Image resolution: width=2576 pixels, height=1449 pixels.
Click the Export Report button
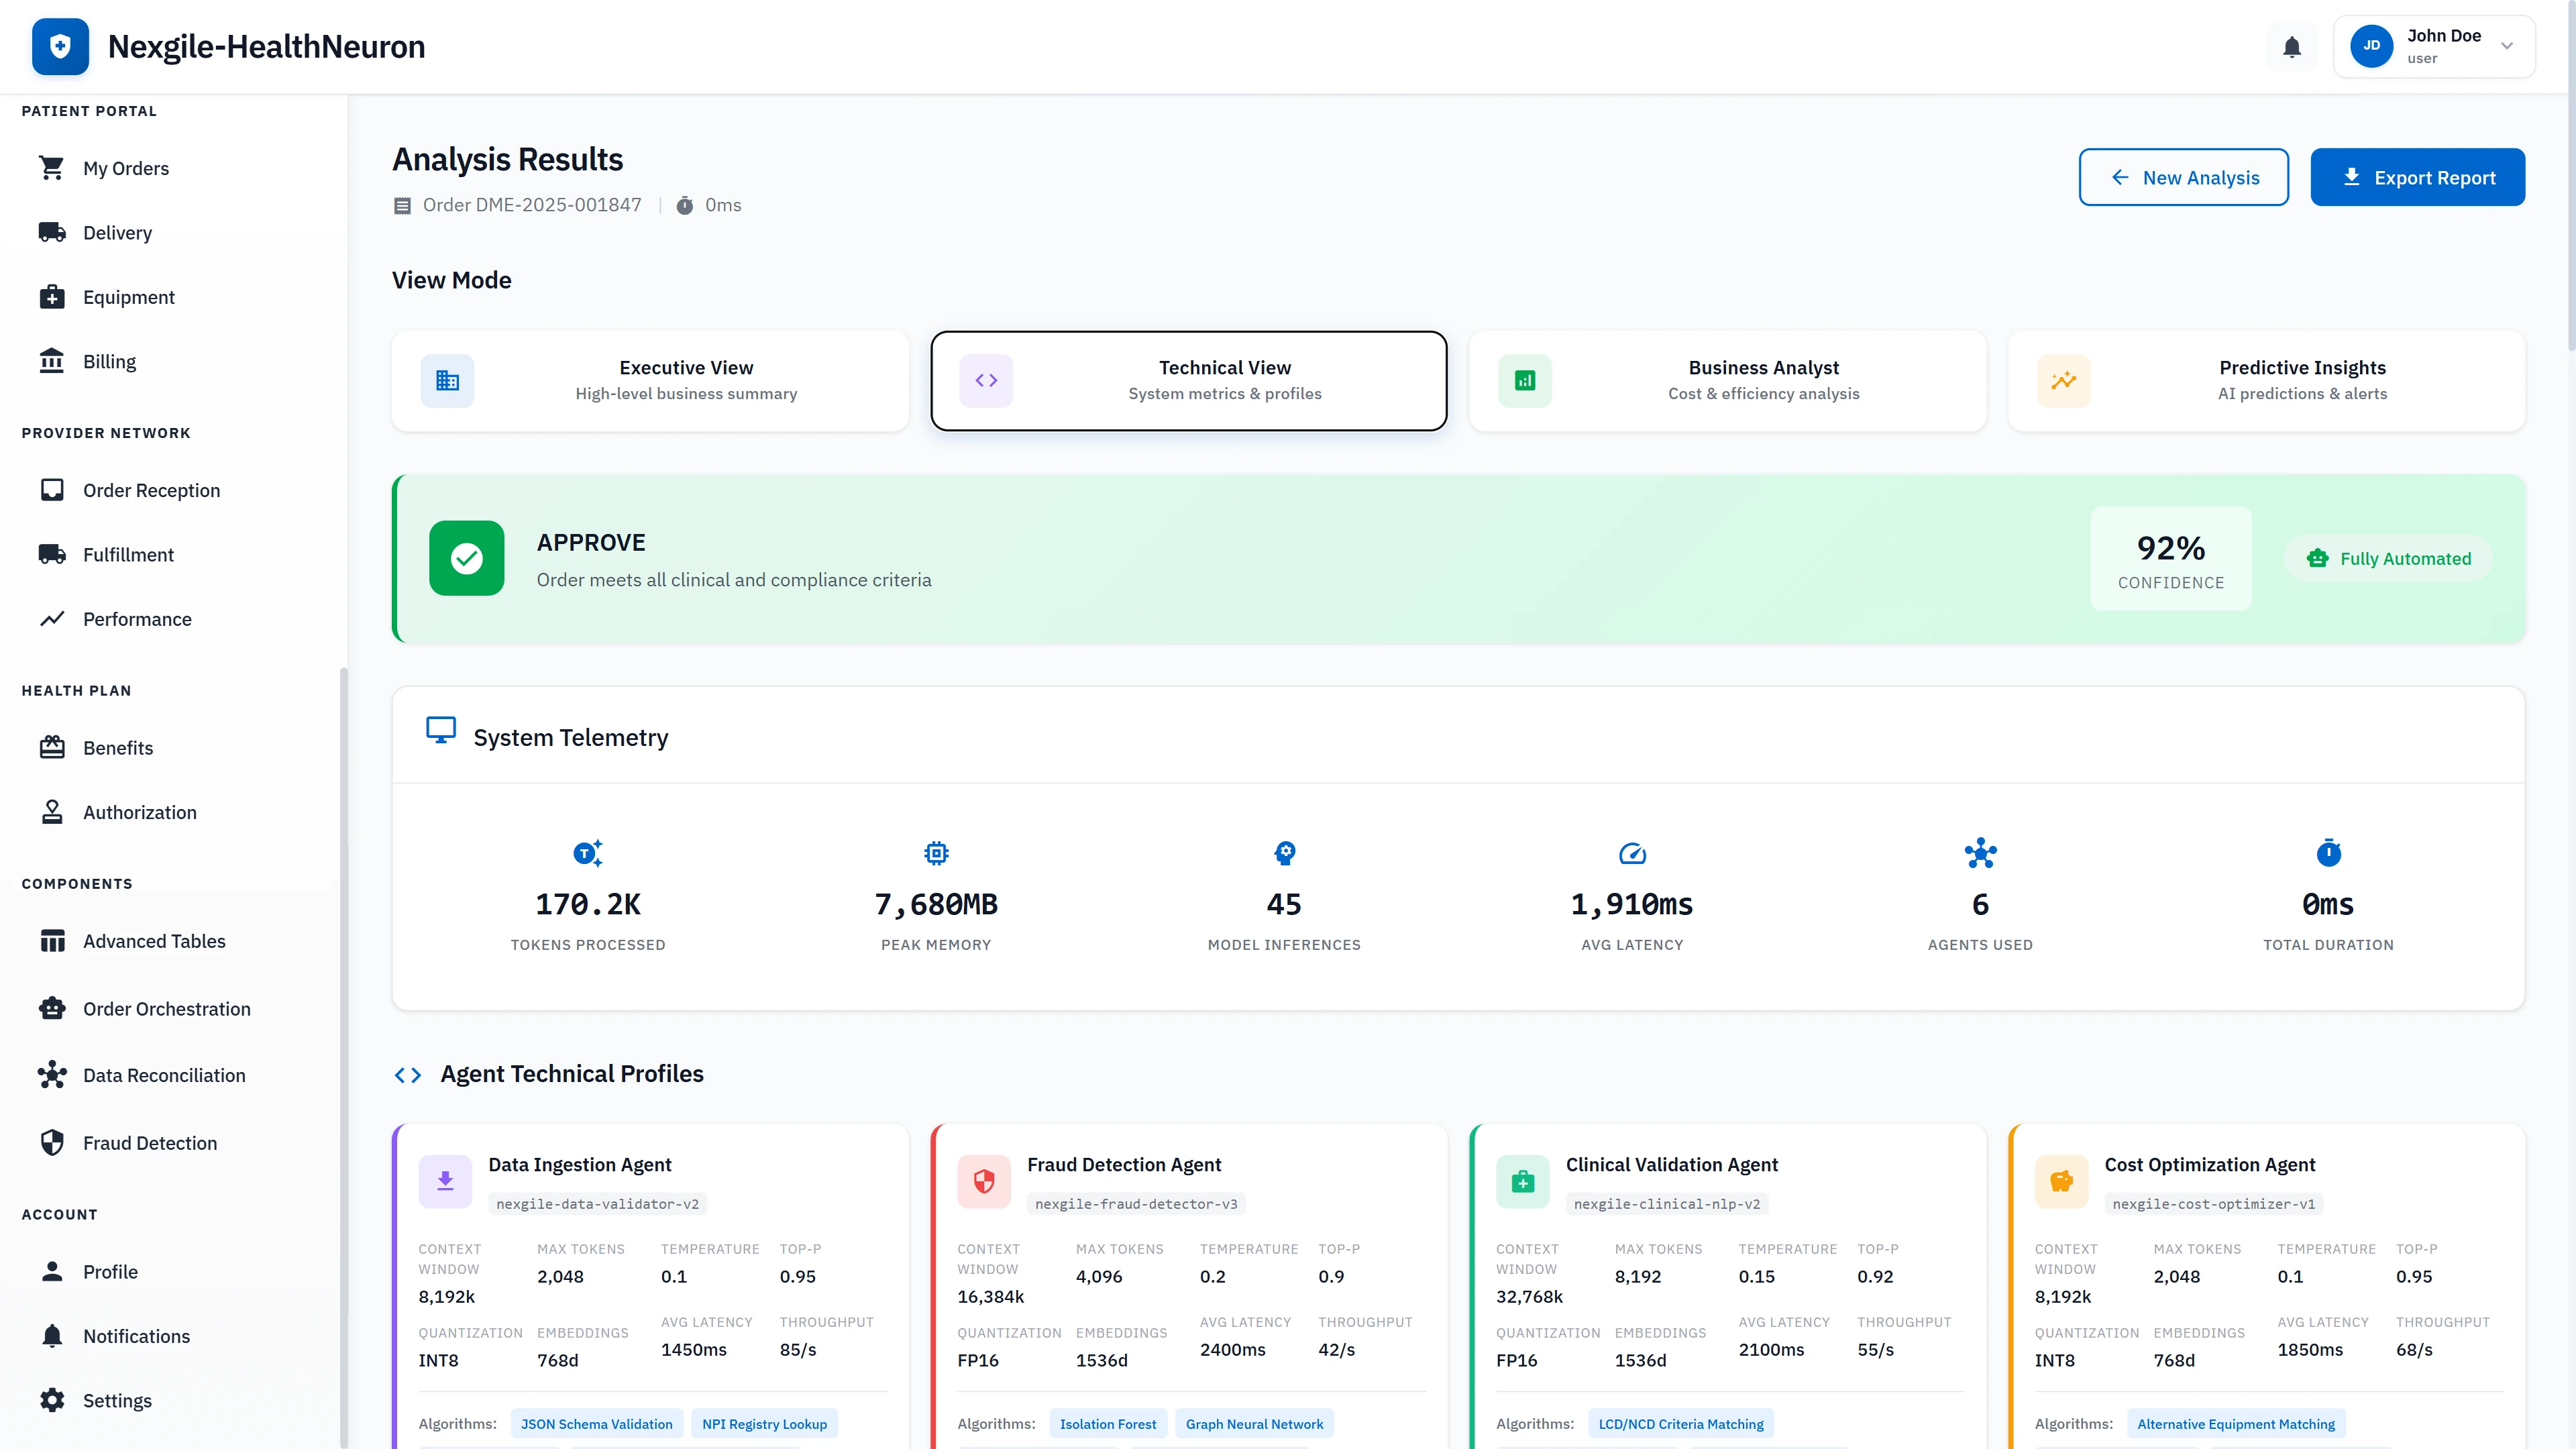click(2418, 177)
